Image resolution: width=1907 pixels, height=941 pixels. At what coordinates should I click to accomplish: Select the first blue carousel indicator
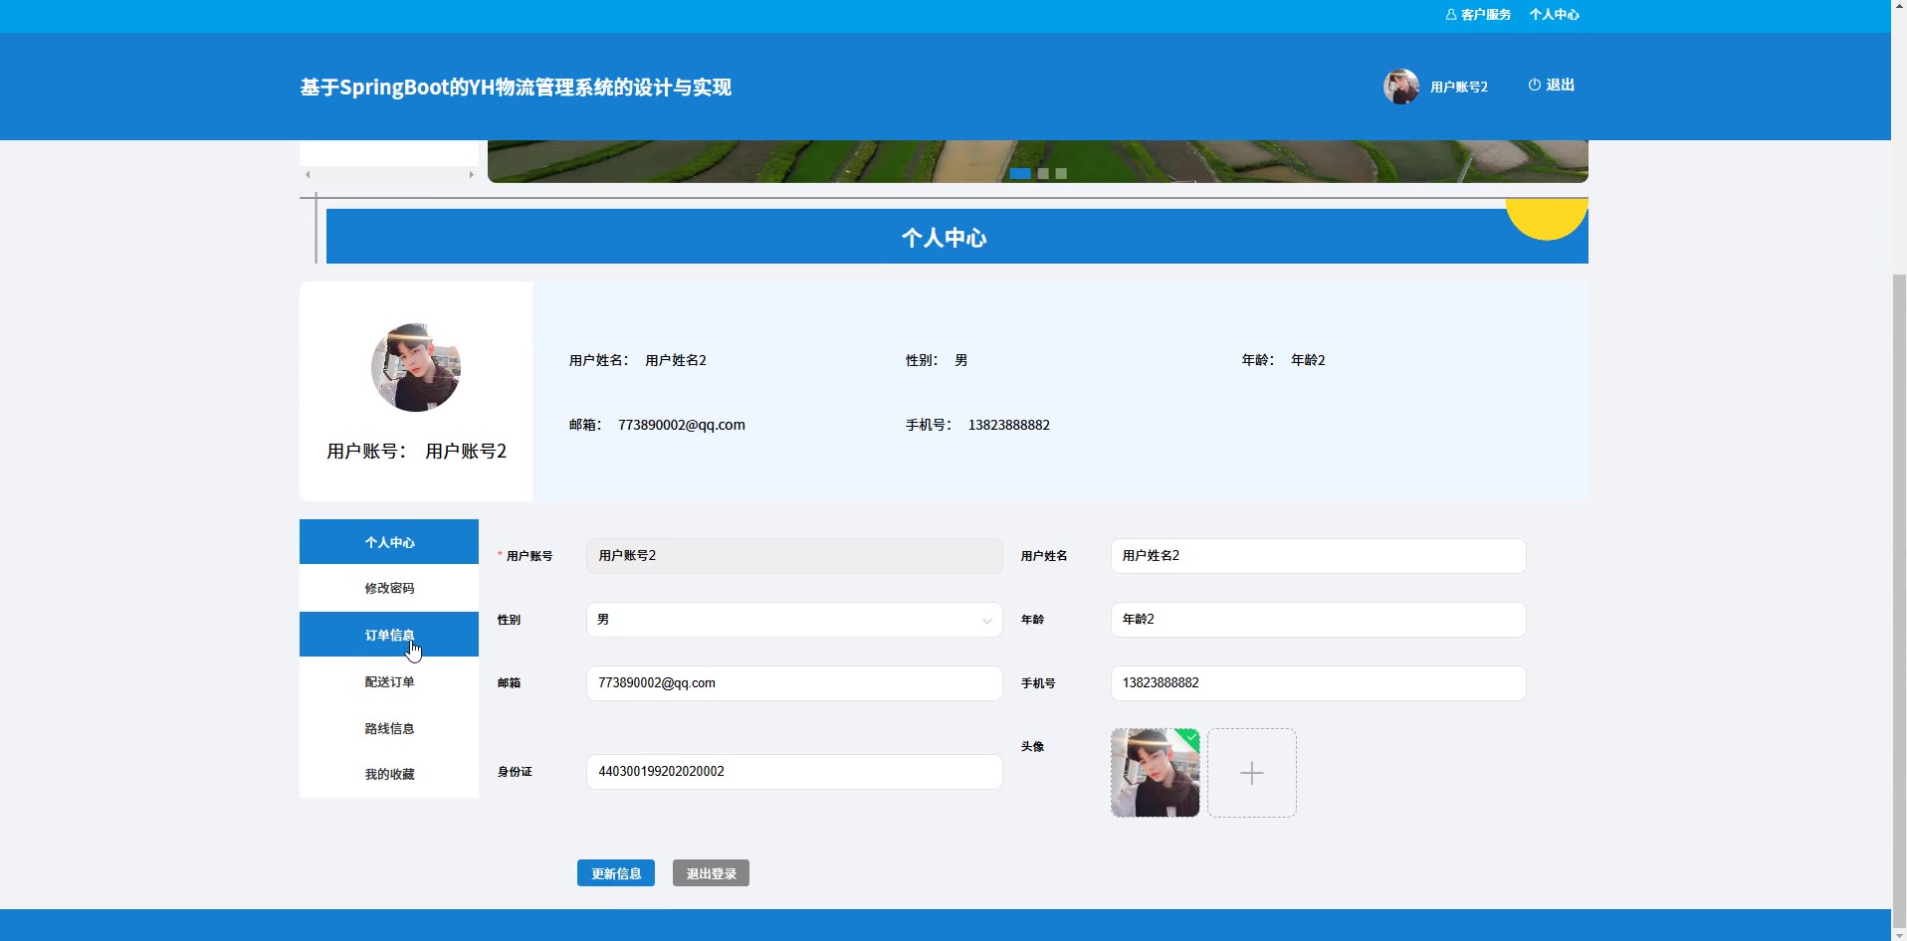[x=1020, y=173]
